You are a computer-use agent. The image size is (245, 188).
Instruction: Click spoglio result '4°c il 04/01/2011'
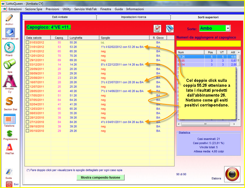point(122,122)
